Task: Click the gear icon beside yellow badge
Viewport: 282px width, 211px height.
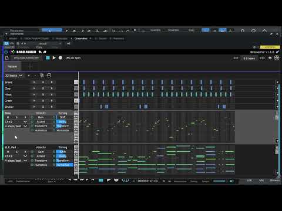Action: click(x=254, y=47)
